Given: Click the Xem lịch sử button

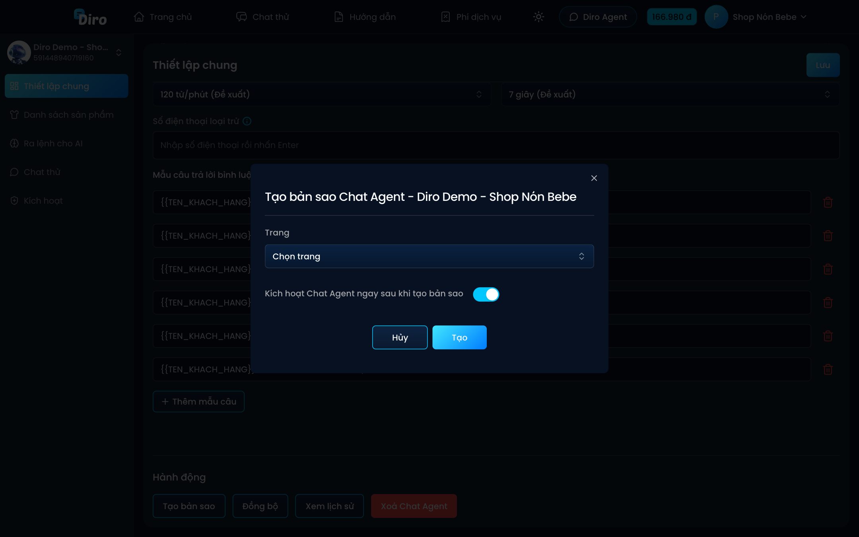Looking at the screenshot, I should pyautogui.click(x=329, y=506).
